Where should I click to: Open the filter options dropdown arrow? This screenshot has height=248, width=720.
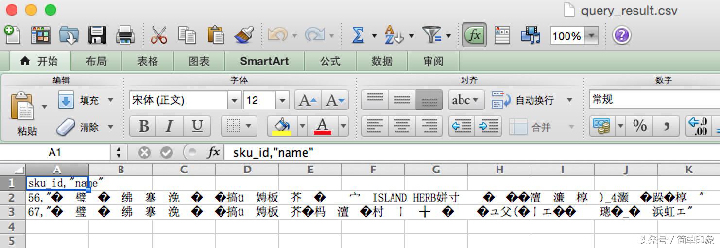(448, 35)
